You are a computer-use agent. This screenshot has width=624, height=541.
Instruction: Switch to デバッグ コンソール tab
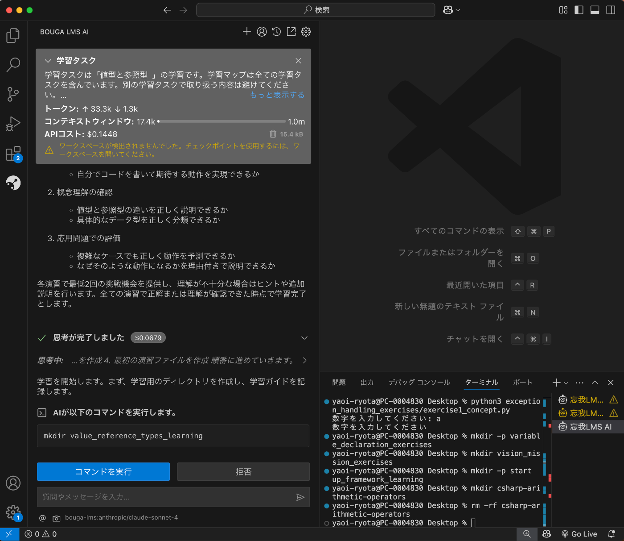pos(419,383)
